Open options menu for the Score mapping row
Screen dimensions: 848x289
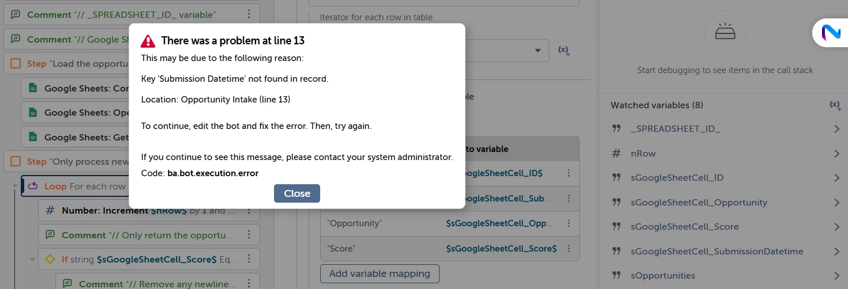point(569,249)
